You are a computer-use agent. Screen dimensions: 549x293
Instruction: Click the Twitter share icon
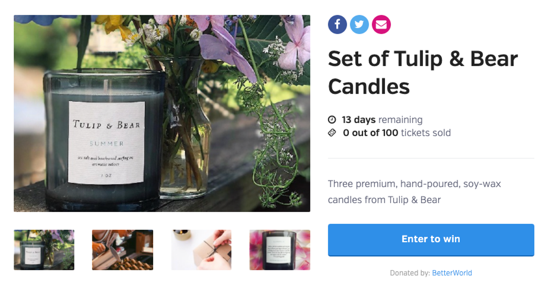pyautogui.click(x=359, y=24)
